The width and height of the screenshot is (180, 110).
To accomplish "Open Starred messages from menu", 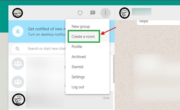I will [x=77, y=67].
